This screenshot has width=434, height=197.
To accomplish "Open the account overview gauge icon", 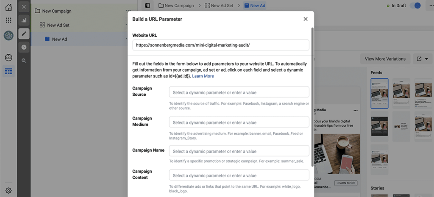I will pos(8,58).
